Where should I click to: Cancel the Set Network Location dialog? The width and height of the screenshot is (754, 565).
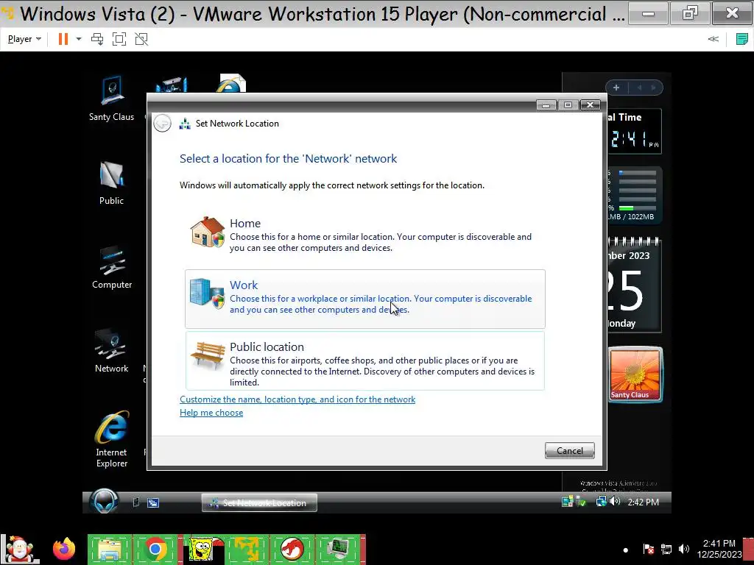[x=570, y=451]
